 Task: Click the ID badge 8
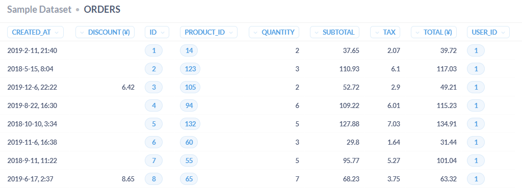click(154, 179)
